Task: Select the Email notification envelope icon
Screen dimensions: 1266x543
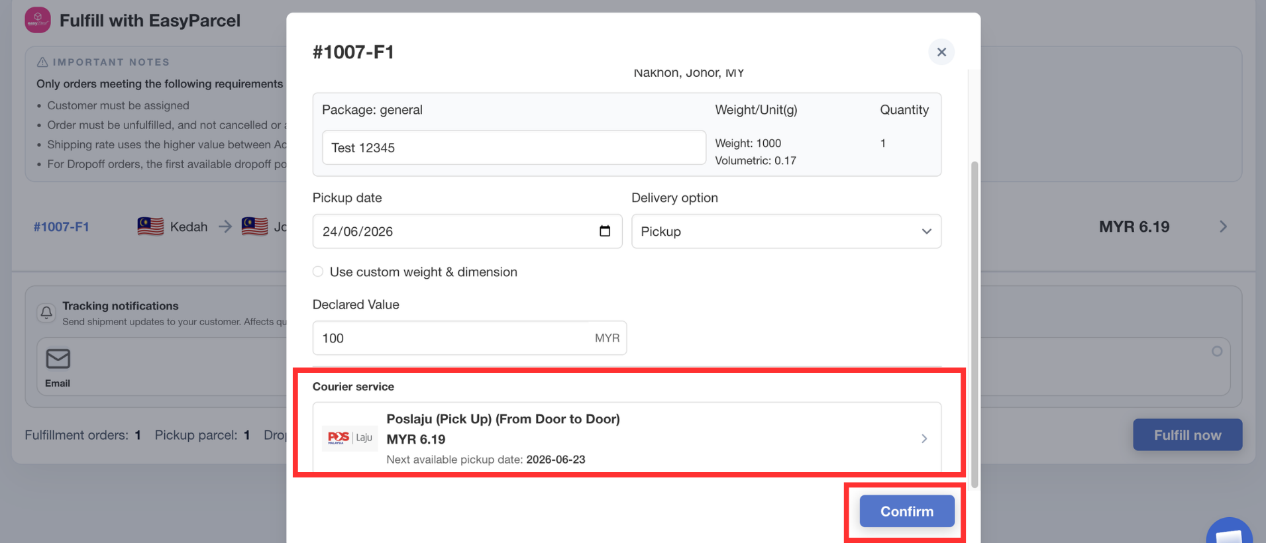Action: (58, 358)
